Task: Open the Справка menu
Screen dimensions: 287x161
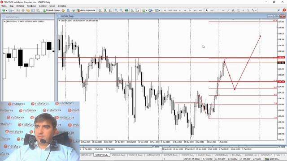Action: click(x=62, y=6)
